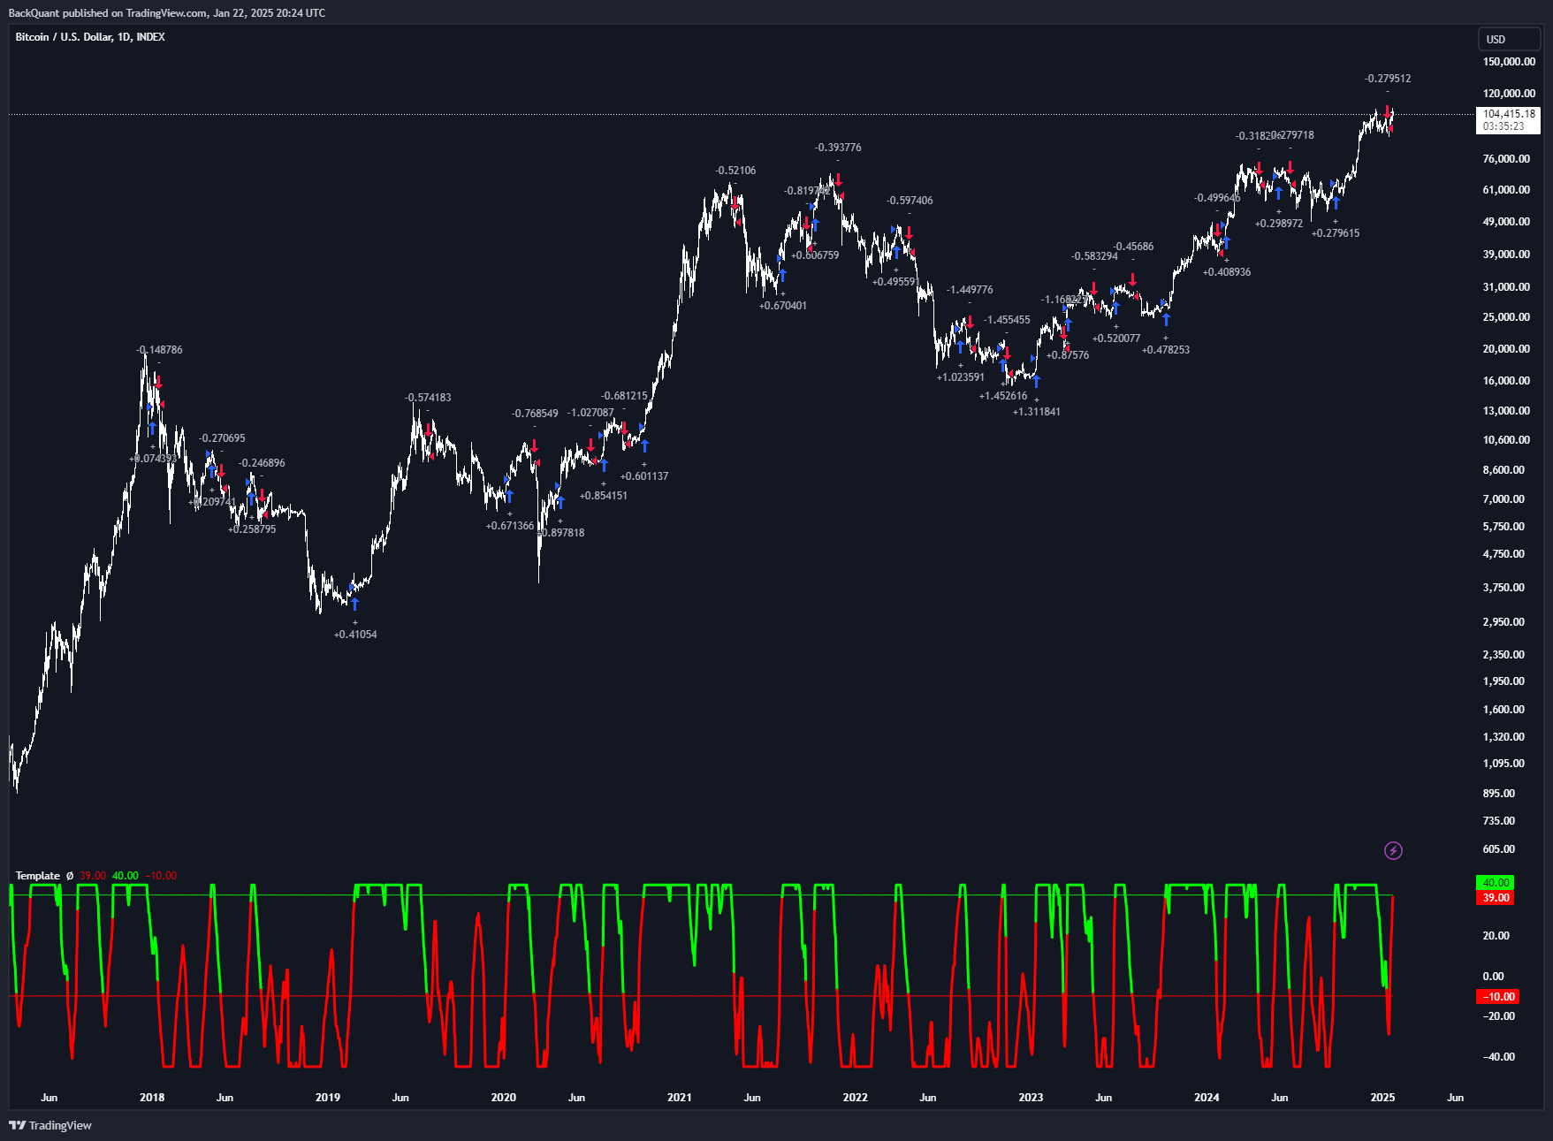This screenshot has width=1553, height=1141.
Task: Click the +1.452616 signal label
Action: tap(1003, 396)
